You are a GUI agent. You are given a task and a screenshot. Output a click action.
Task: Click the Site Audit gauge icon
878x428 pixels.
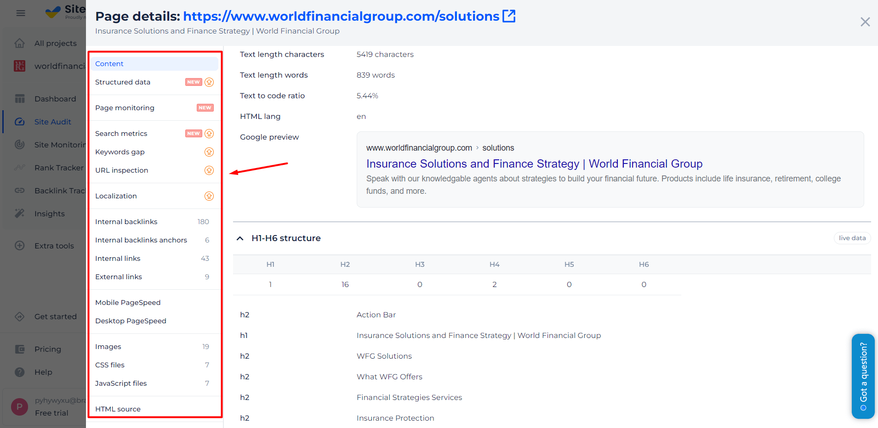[x=19, y=122]
